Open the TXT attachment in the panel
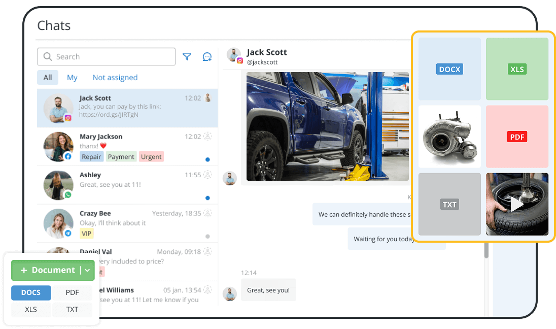 point(449,204)
